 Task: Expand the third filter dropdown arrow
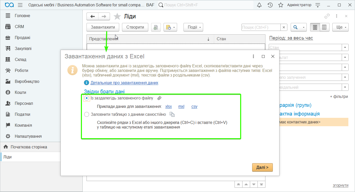(x=345, y=67)
